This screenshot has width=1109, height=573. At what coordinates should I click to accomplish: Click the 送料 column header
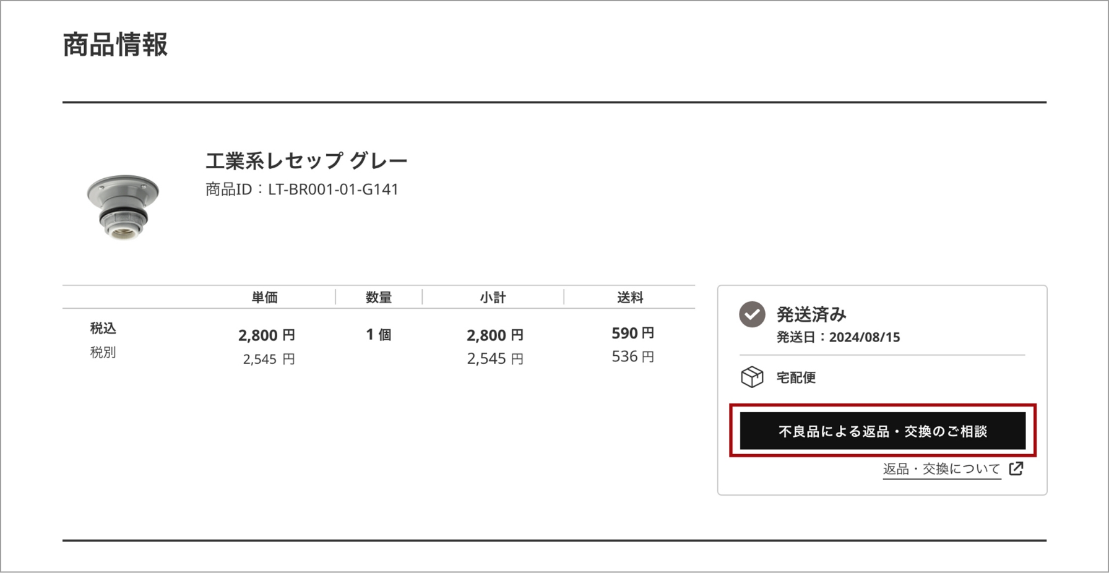pyautogui.click(x=630, y=298)
